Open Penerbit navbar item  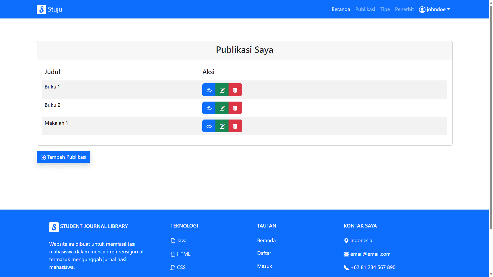click(x=404, y=9)
